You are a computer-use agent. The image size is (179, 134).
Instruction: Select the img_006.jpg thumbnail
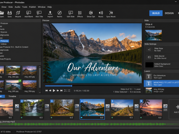tap(30, 85)
